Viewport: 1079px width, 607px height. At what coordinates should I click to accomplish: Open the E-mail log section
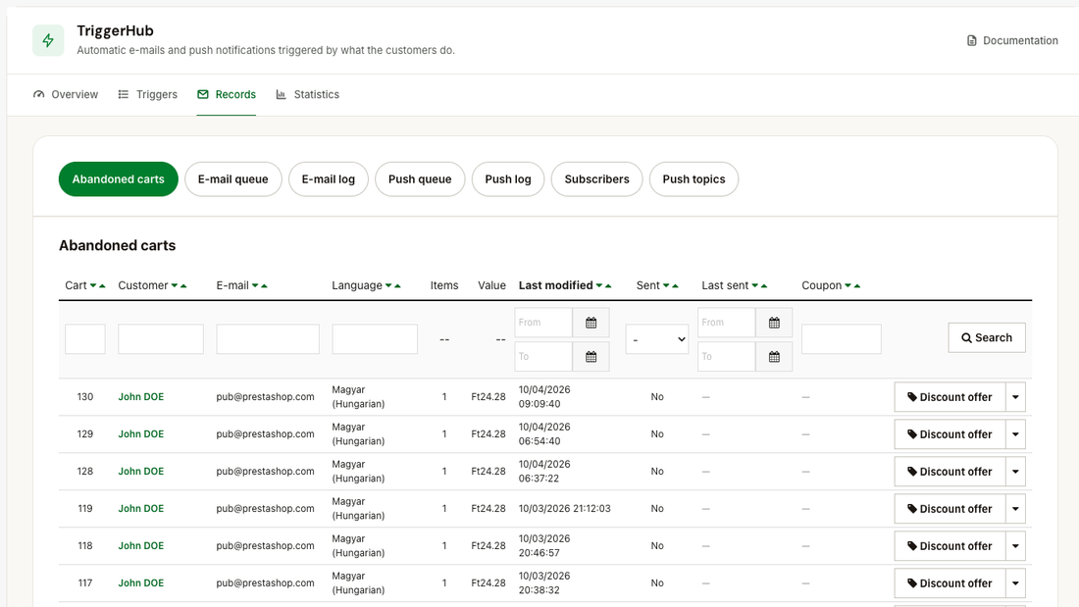coord(329,178)
